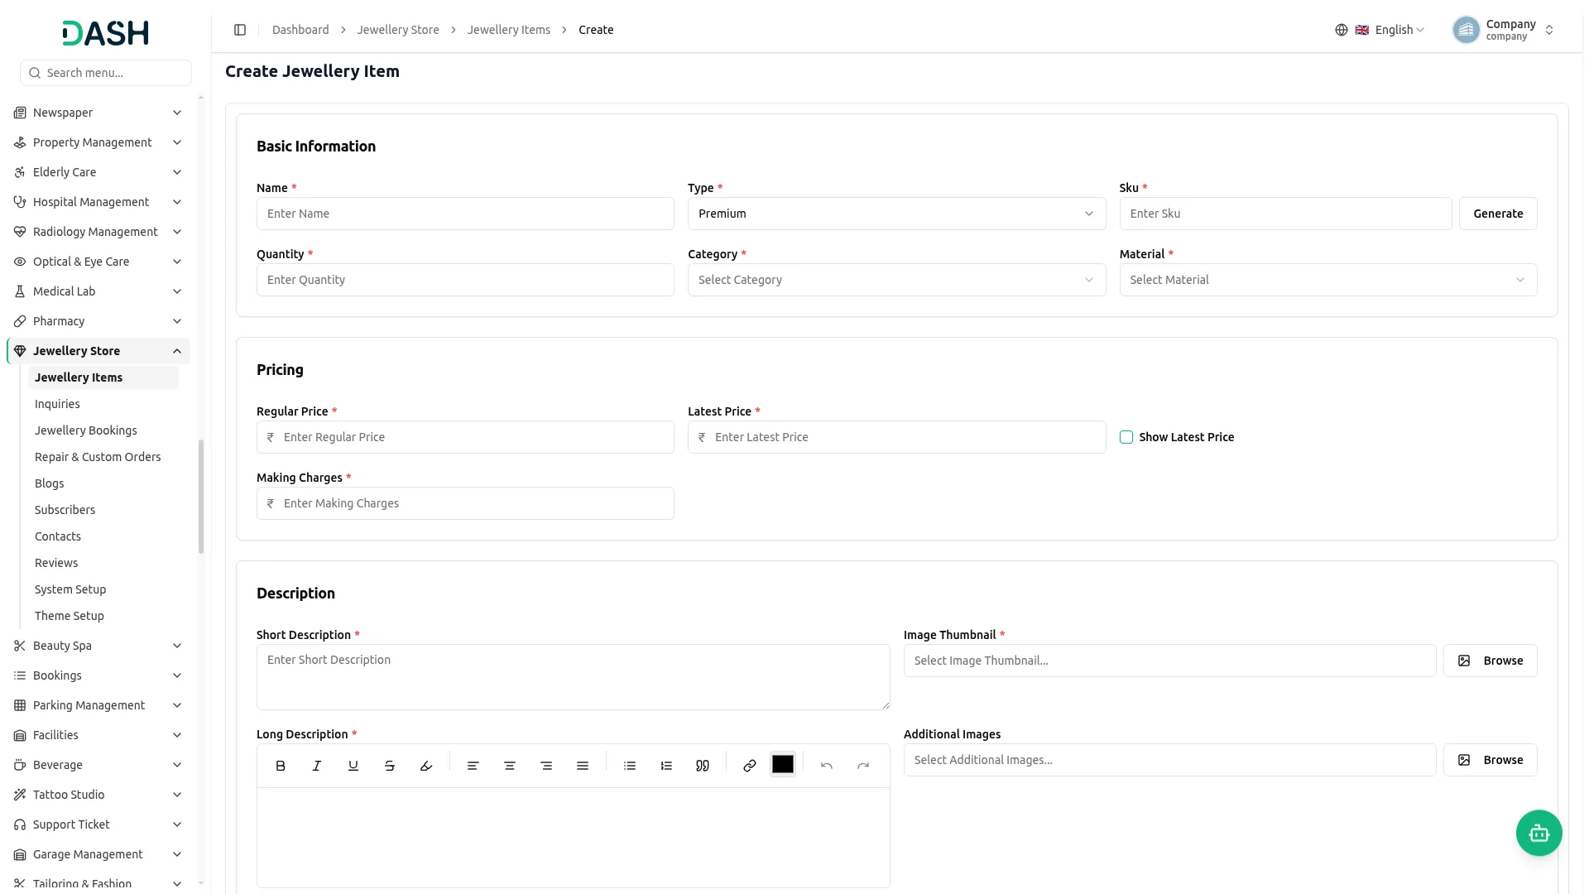The height and width of the screenshot is (894, 1589).
Task: Apply italic formatting in editor toolbar
Action: tap(317, 766)
